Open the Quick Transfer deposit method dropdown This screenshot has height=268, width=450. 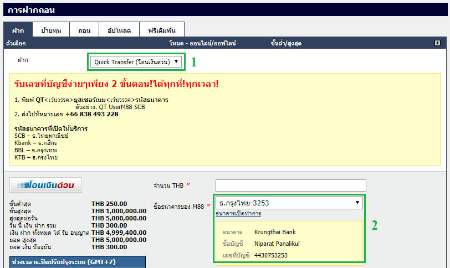pos(136,61)
